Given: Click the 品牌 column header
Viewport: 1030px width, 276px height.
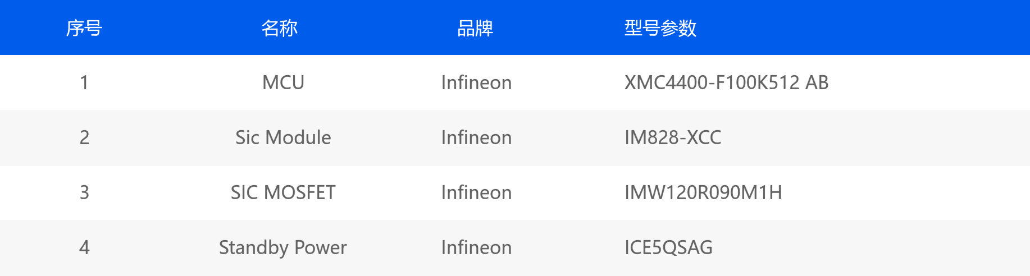Looking at the screenshot, I should [475, 28].
